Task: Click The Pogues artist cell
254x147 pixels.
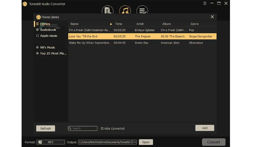Action: [142, 36]
